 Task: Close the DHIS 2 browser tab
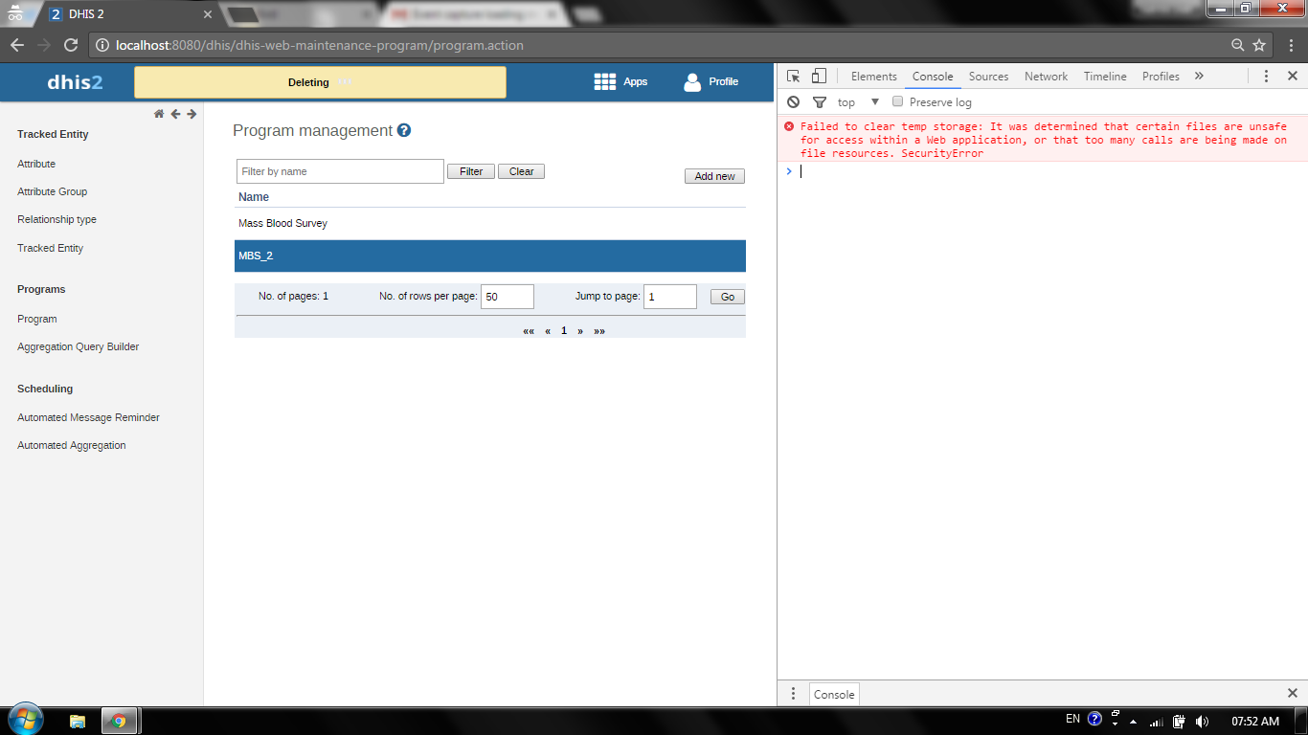[207, 14]
